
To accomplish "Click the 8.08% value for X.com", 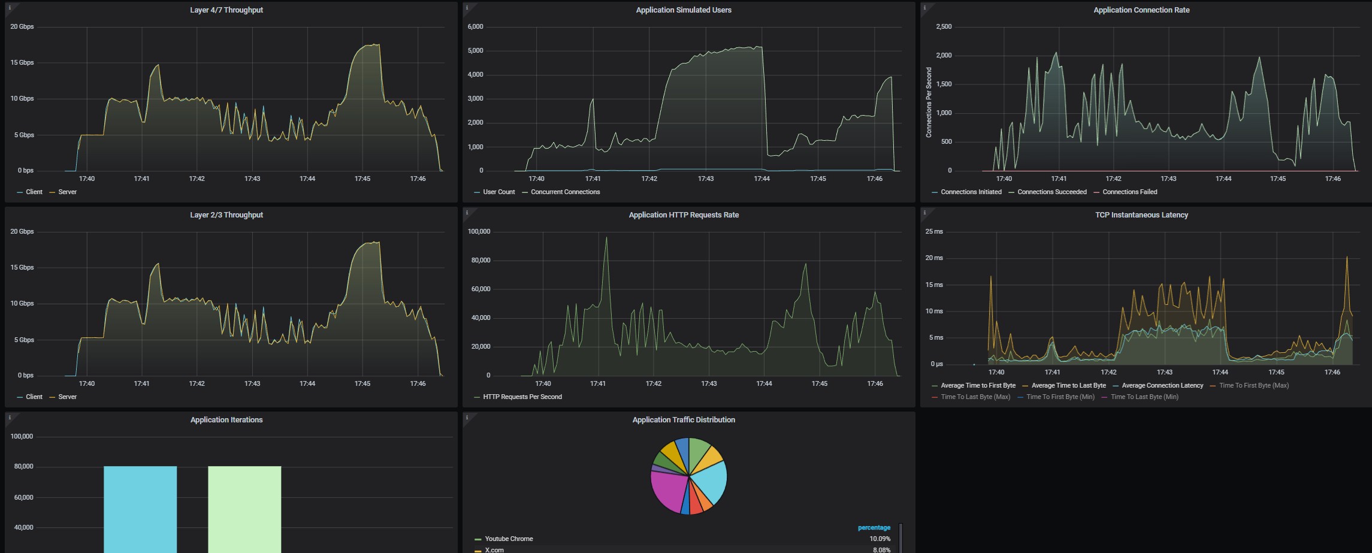I will click(x=881, y=550).
